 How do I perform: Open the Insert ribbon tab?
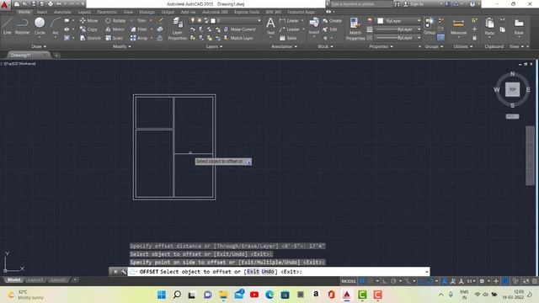pyautogui.click(x=42, y=12)
